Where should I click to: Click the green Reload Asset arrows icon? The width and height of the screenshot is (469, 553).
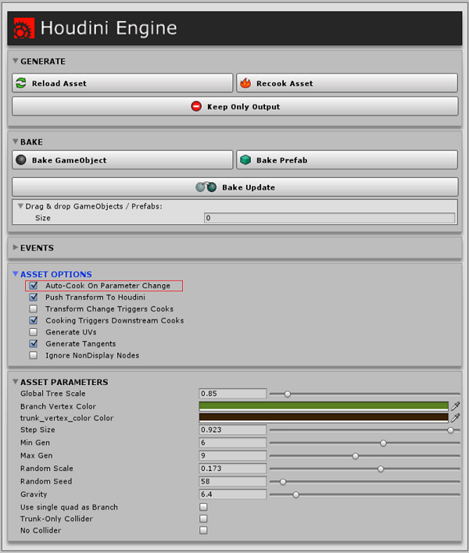[21, 84]
